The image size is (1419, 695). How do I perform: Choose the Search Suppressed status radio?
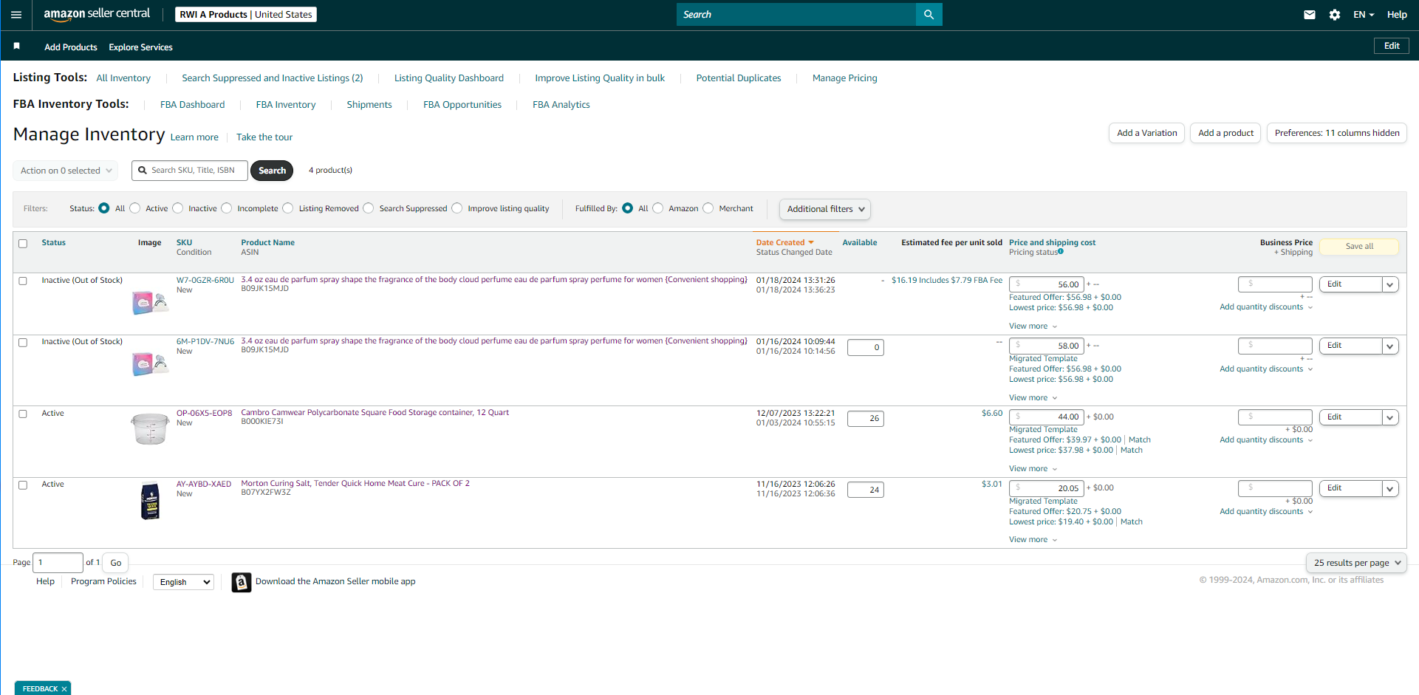(369, 208)
